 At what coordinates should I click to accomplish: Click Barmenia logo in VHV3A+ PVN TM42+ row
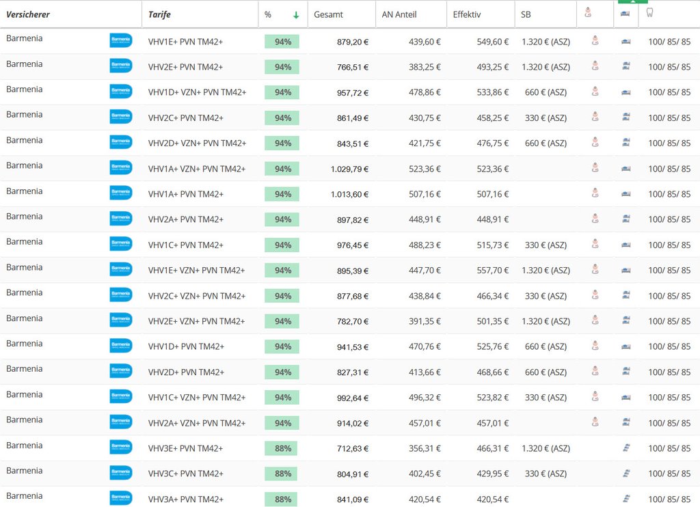tap(121, 498)
